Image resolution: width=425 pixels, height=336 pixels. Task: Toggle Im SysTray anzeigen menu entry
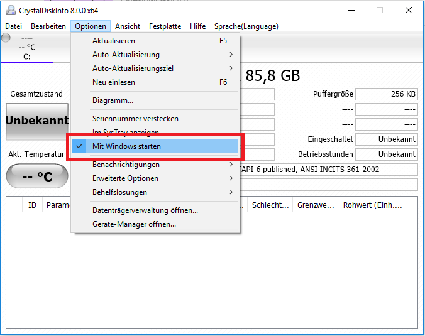[126, 132]
